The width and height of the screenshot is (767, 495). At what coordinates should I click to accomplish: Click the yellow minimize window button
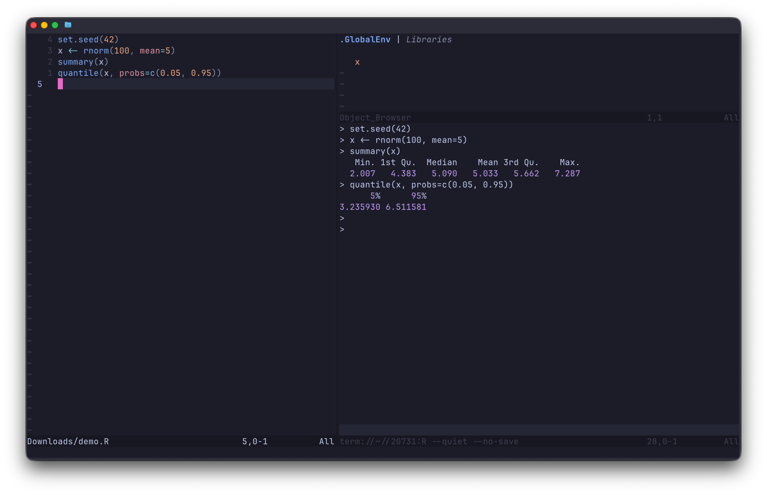[x=44, y=25]
